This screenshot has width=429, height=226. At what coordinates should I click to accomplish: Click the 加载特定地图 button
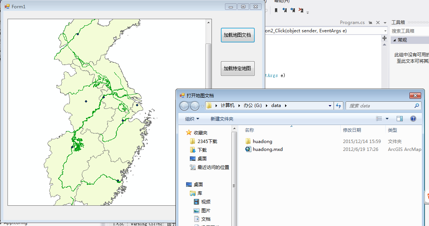pos(237,68)
